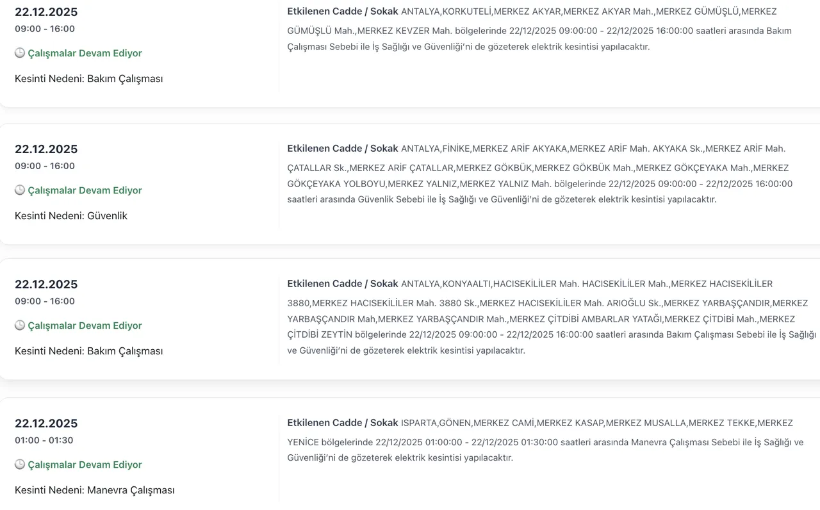
Task: Click the "Etkilenen Cadde / Sokak" heading for Korkuteli
Action: pyautogui.click(x=343, y=12)
